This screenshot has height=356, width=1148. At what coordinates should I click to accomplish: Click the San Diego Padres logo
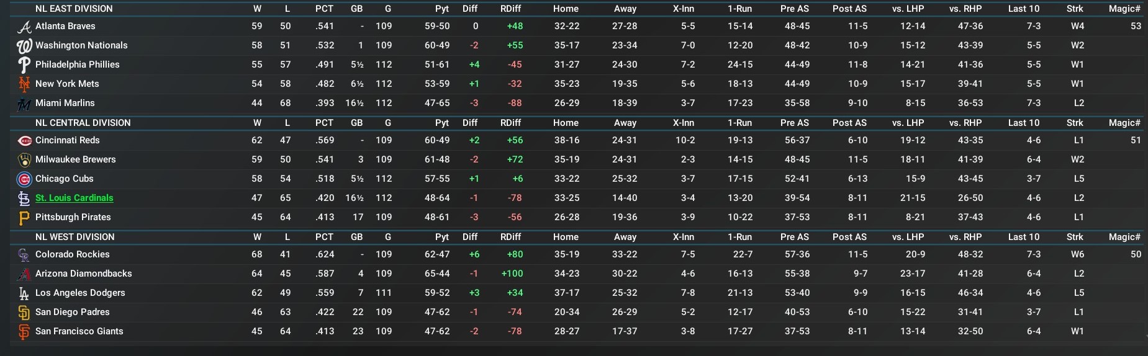(x=24, y=313)
